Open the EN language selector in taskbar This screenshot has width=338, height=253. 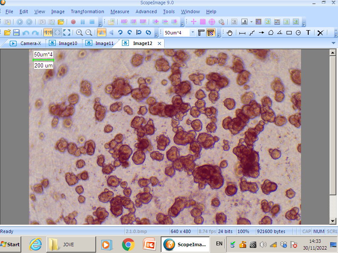click(219, 244)
